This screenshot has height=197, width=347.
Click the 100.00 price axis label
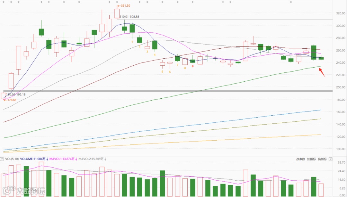click(x=341, y=149)
